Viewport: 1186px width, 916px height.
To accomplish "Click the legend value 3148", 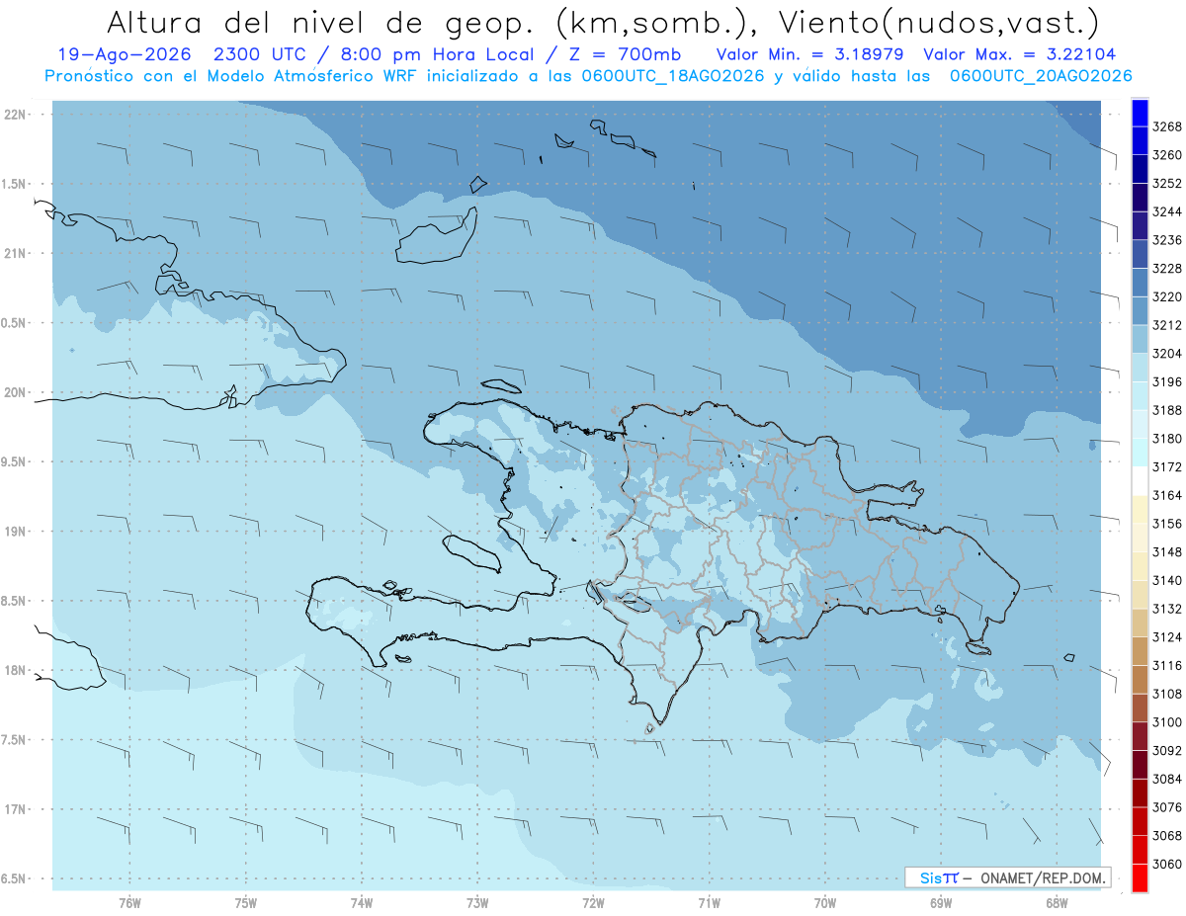I will [1167, 551].
